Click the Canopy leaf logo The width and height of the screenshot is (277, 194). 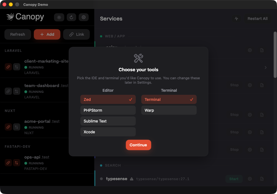tap(10, 17)
